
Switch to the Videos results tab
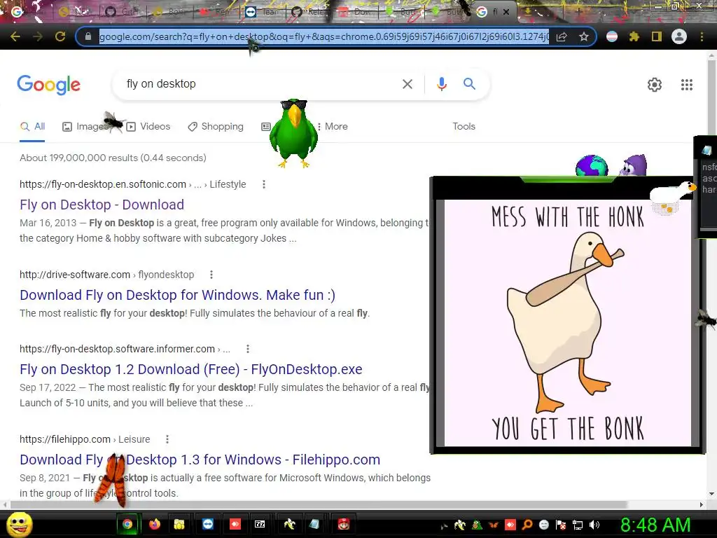(x=148, y=127)
